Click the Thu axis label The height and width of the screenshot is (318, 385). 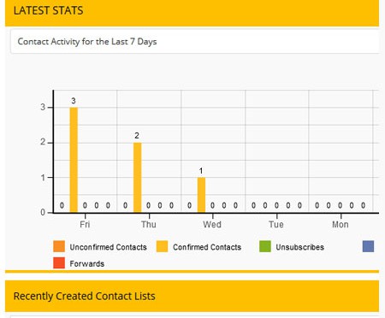coord(149,224)
